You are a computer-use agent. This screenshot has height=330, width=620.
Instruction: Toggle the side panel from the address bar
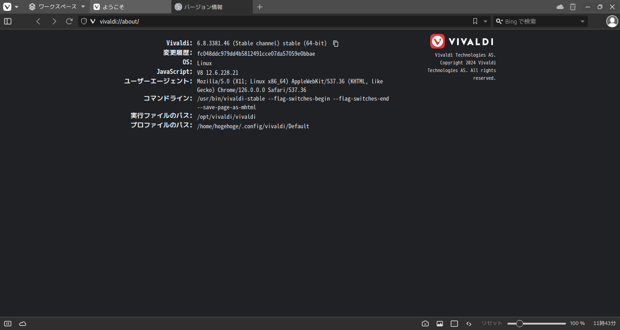pyautogui.click(x=8, y=21)
